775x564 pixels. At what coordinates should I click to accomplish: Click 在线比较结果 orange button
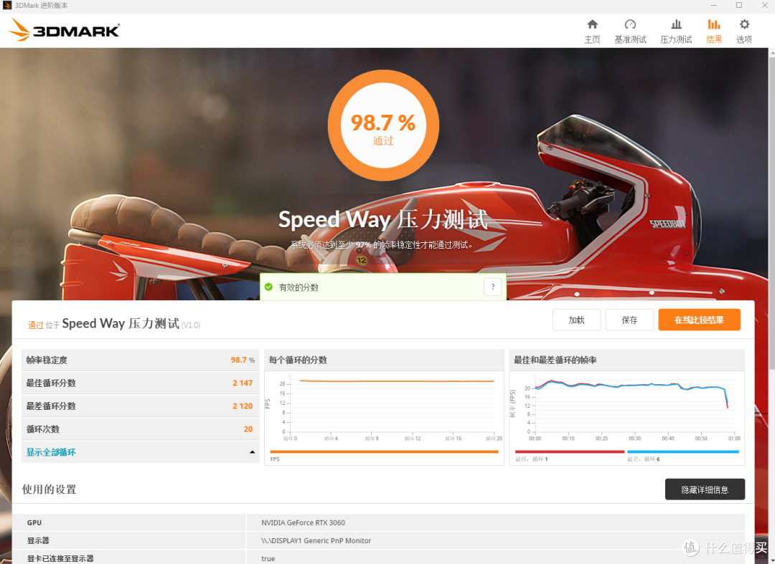click(699, 320)
